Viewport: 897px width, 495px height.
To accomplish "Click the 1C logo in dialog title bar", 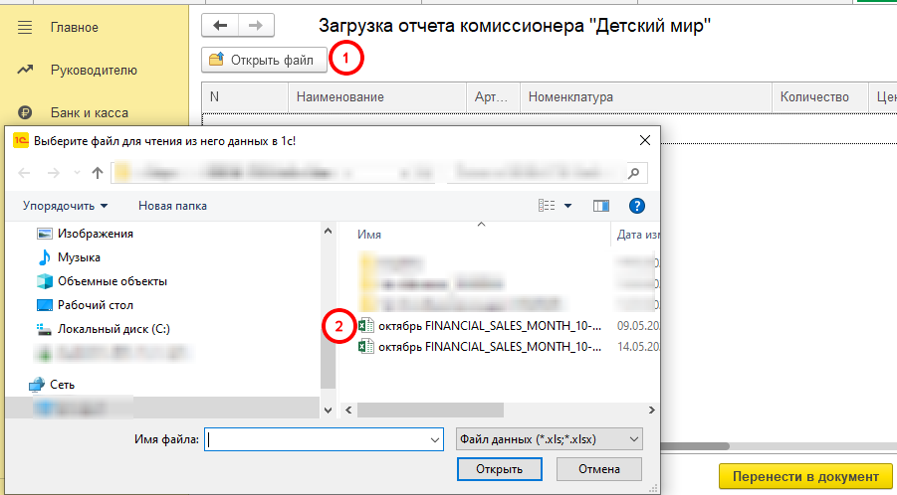I will tap(21, 140).
